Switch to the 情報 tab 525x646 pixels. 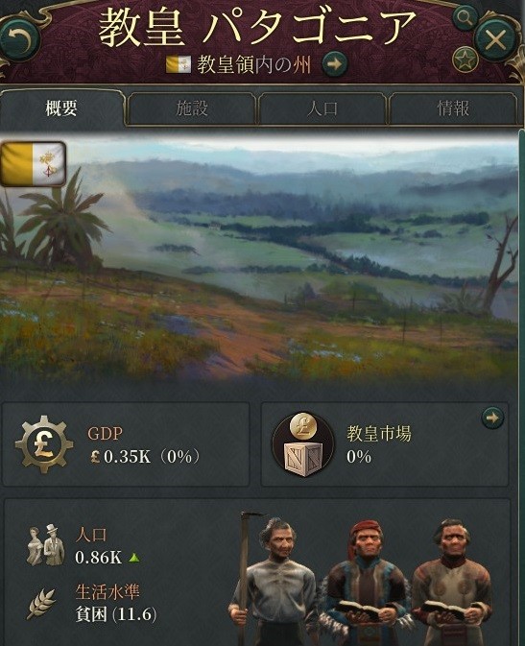(452, 108)
